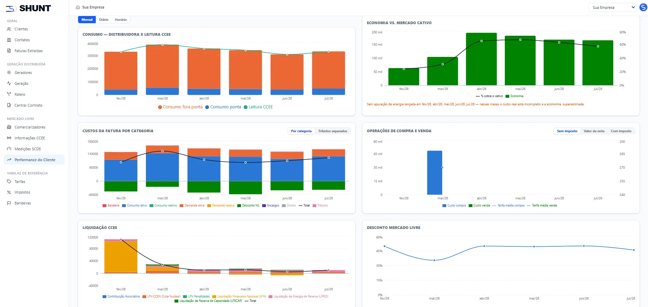Switch to the Diário tab
Screen dimensions: 648x307
tap(104, 20)
